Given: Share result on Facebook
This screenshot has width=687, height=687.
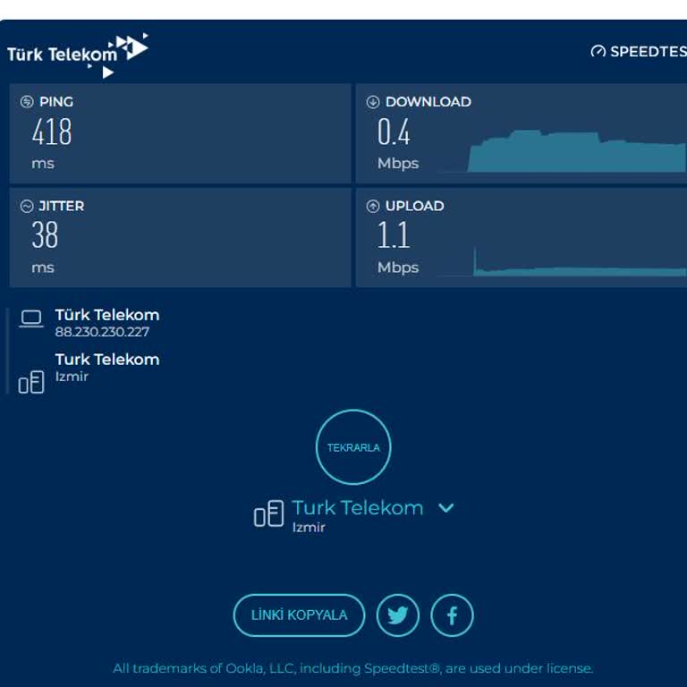Looking at the screenshot, I should (x=452, y=615).
